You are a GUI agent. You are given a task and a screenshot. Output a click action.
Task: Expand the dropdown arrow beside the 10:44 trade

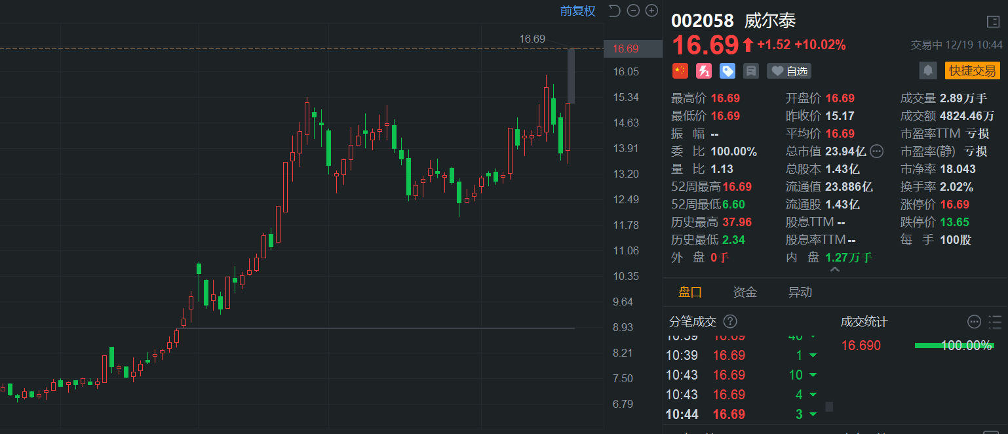pyautogui.click(x=813, y=414)
